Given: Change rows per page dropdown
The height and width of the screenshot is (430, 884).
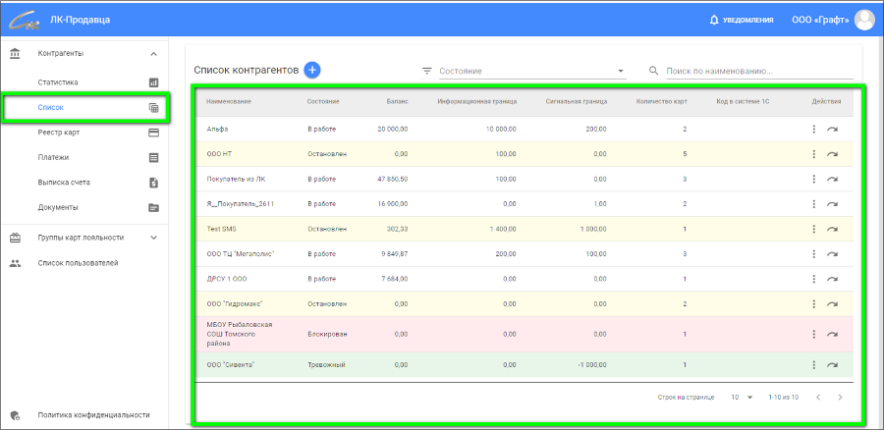Looking at the screenshot, I should point(741,397).
